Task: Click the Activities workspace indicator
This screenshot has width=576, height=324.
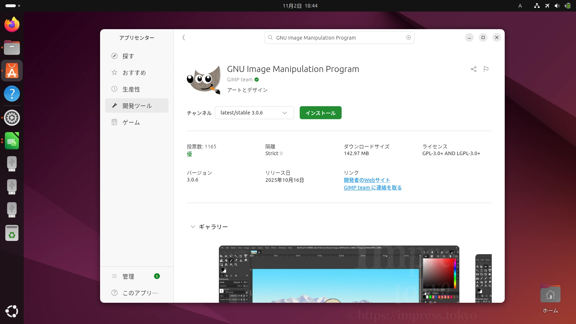Action: coord(13,6)
